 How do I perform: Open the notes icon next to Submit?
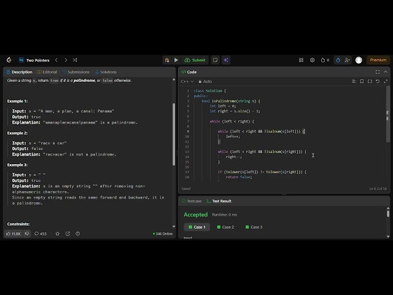[x=215, y=60]
